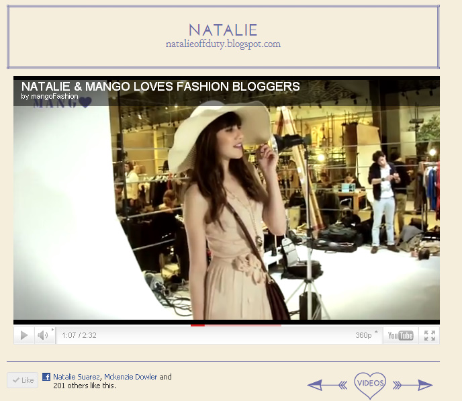The image size is (462, 401).
Task: Go to next video with right arrow
Action: (x=413, y=385)
